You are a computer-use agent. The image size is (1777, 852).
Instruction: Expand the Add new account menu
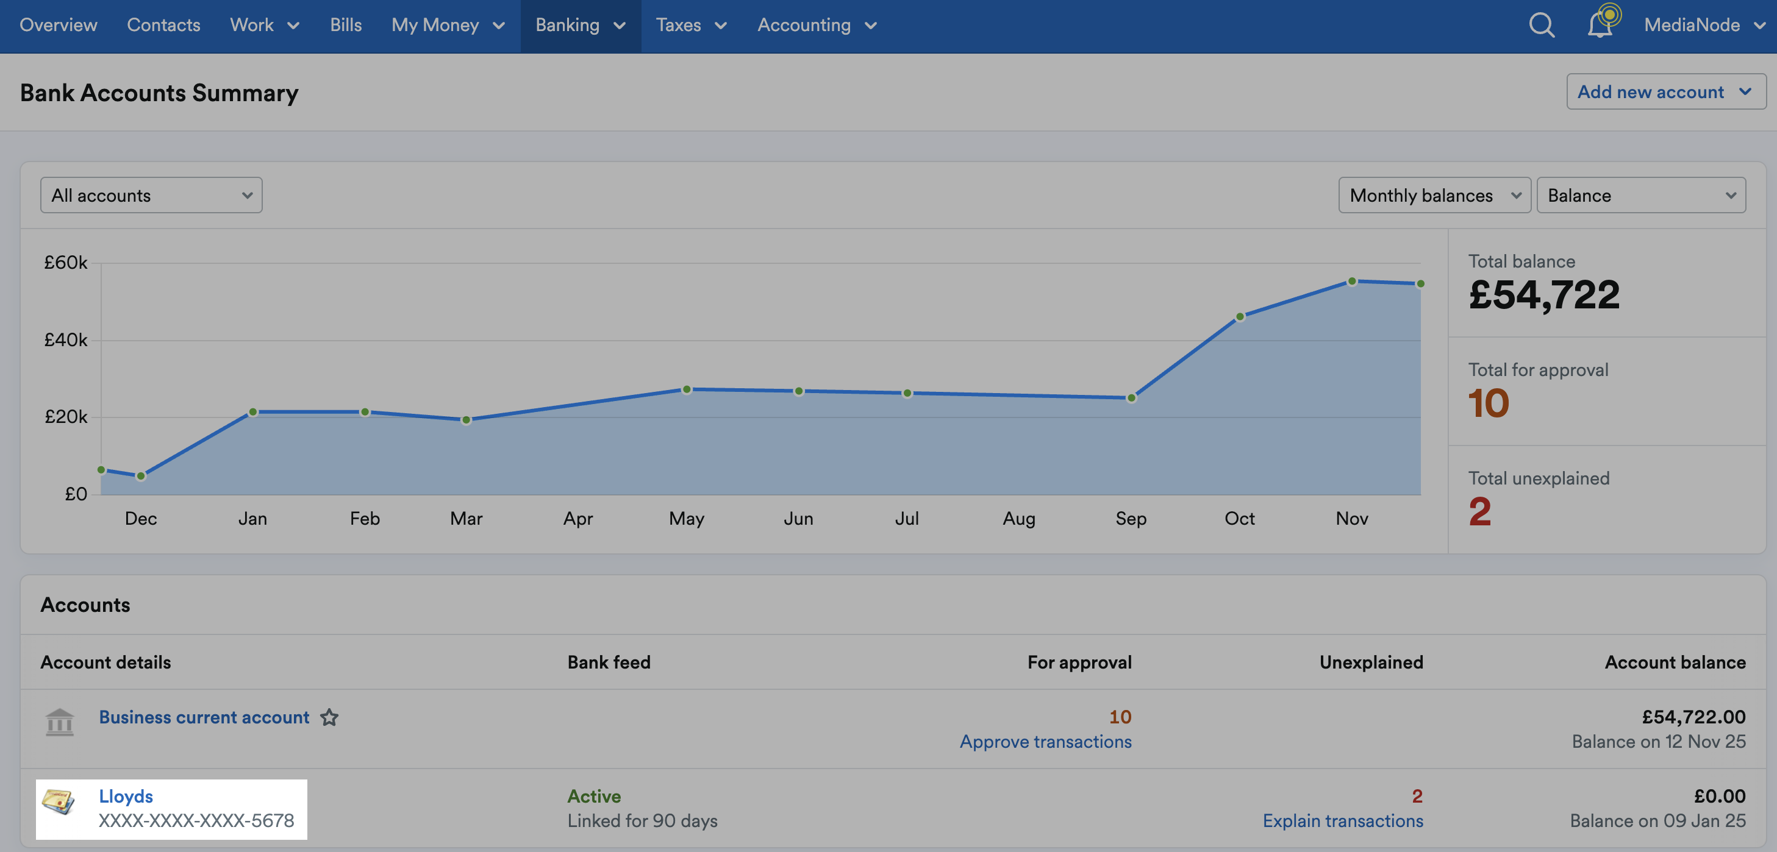tap(1665, 91)
